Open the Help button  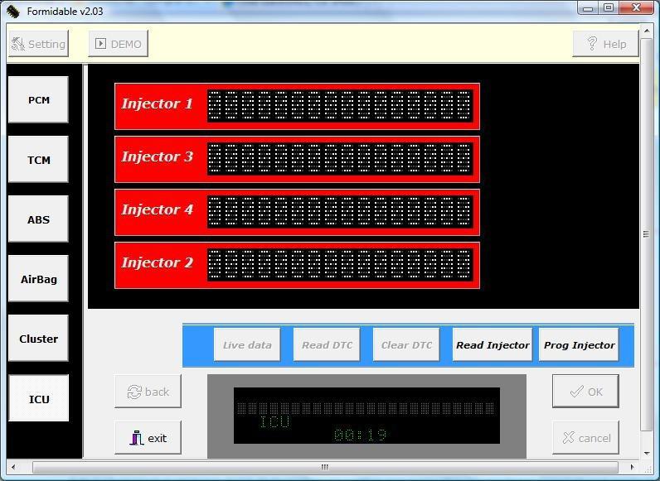click(x=605, y=44)
